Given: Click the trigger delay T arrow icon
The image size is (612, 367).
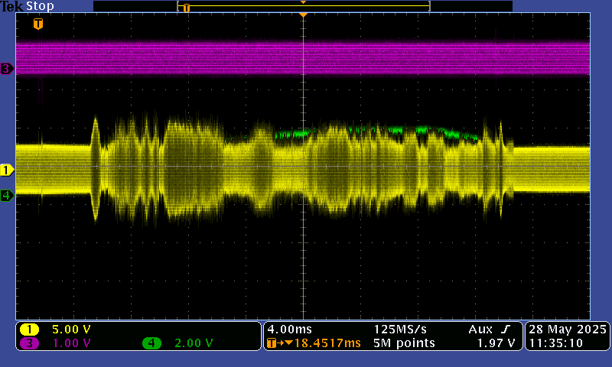Looking at the screenshot, I should click(272, 343).
